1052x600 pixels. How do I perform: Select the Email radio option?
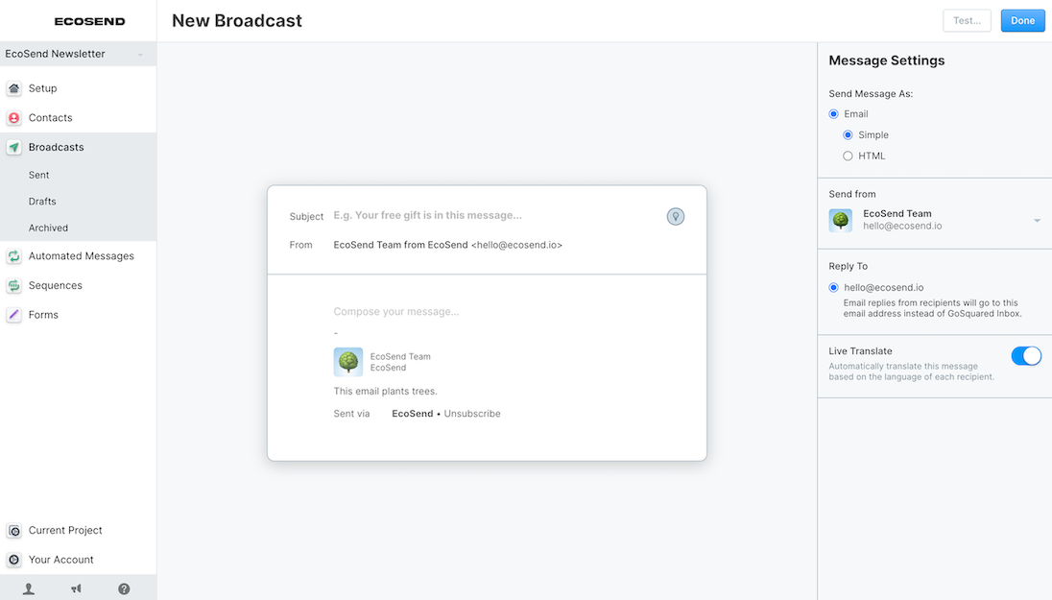[834, 114]
